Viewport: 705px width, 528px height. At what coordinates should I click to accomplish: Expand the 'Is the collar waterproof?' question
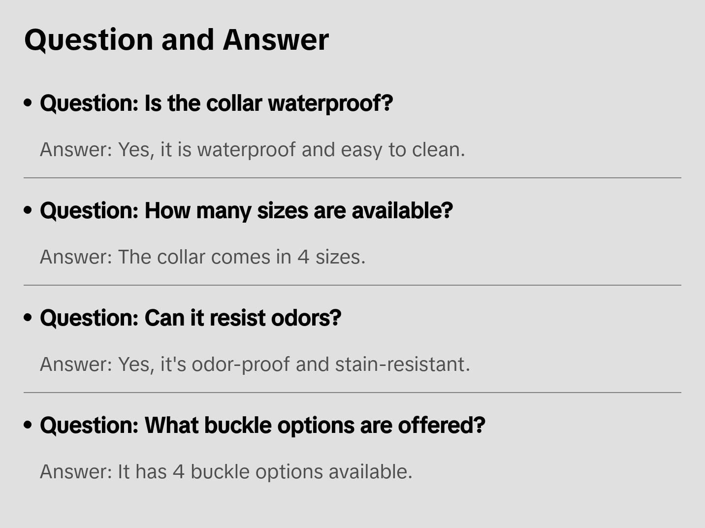[x=216, y=103]
